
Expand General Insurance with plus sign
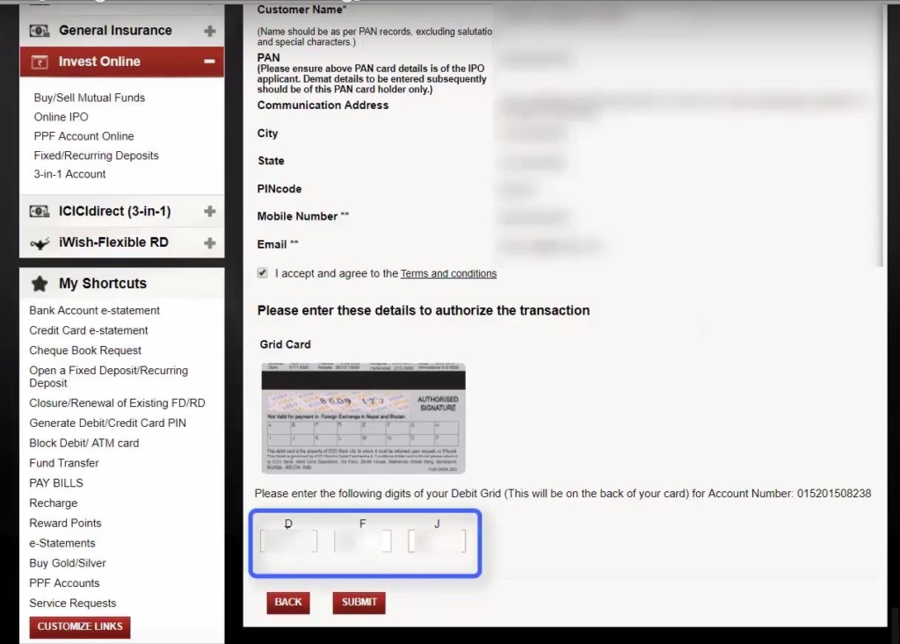[210, 31]
